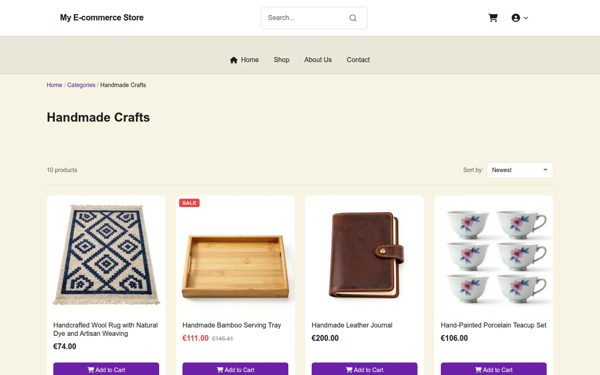Open the Sort by Newest dropdown
The width and height of the screenshot is (600, 375).
[x=520, y=170]
